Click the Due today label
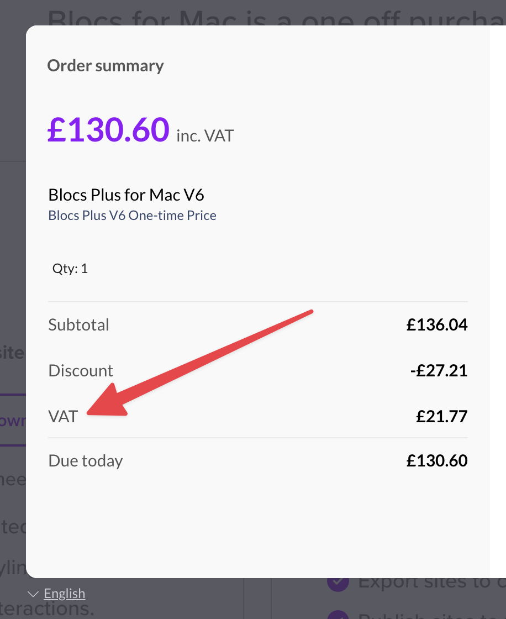This screenshot has width=506, height=619. pyautogui.click(x=86, y=460)
